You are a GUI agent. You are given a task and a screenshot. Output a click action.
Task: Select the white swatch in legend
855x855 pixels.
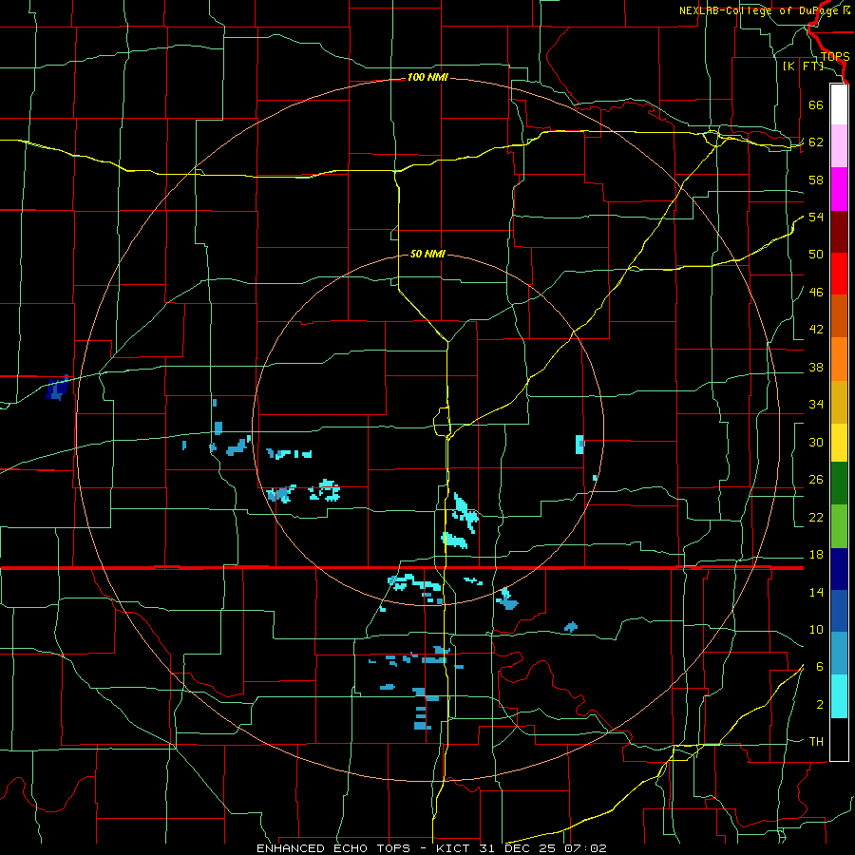tap(839, 104)
